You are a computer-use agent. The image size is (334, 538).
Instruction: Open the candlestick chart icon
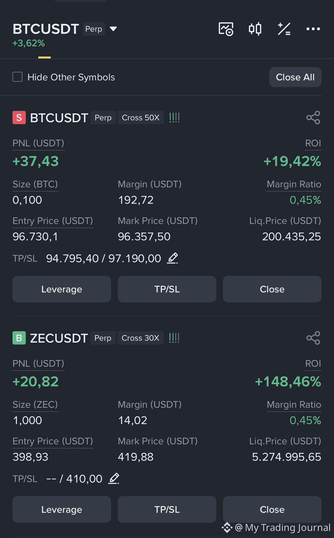(255, 29)
